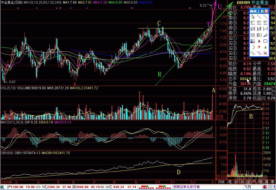Click the 日线 daily period label

[x=221, y=182]
